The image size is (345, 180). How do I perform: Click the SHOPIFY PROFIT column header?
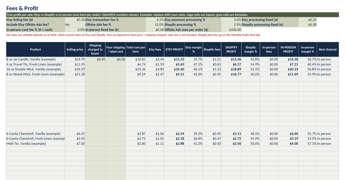[x=231, y=49]
